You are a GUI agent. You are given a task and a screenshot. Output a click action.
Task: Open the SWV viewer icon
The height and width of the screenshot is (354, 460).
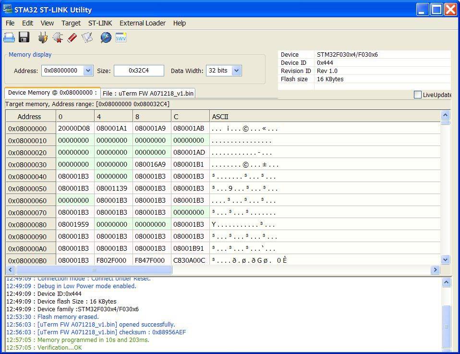point(121,37)
